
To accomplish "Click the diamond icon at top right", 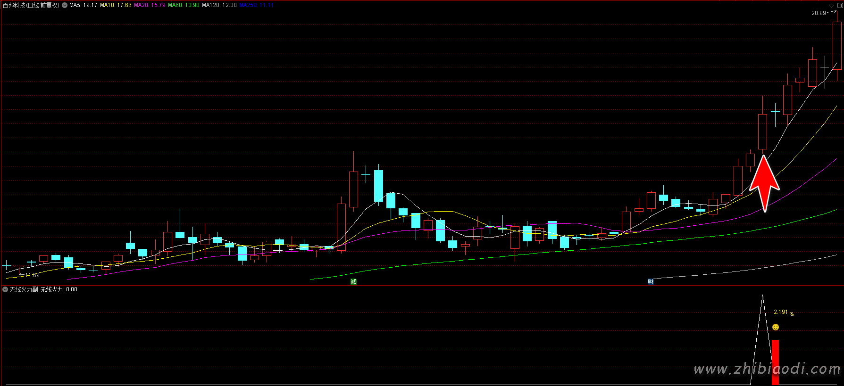I will [831, 5].
